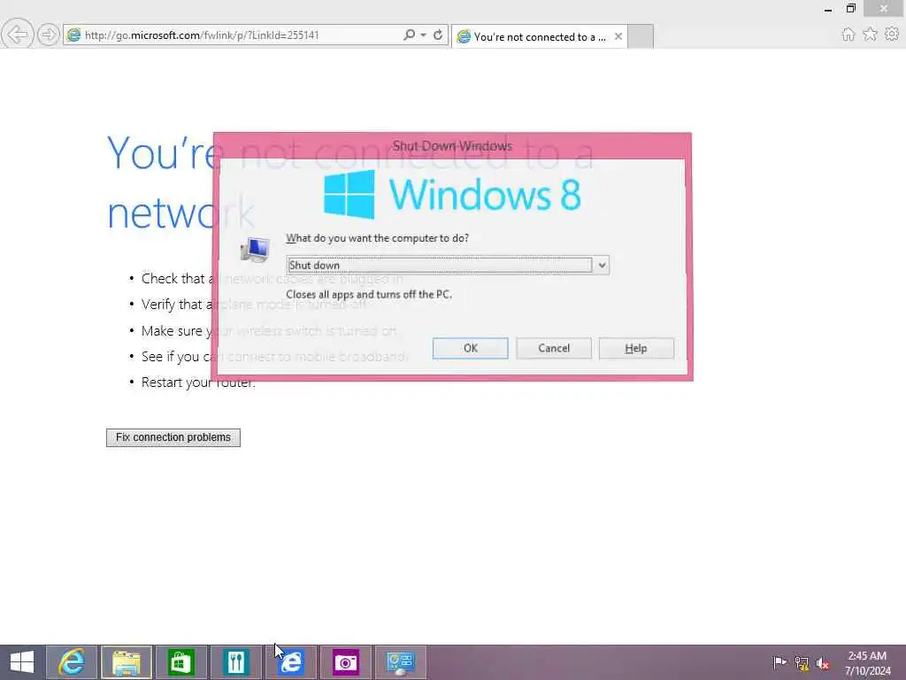Open the modern Internet Explorer tile app
Screen dimensions: 906x680
[x=290, y=662]
